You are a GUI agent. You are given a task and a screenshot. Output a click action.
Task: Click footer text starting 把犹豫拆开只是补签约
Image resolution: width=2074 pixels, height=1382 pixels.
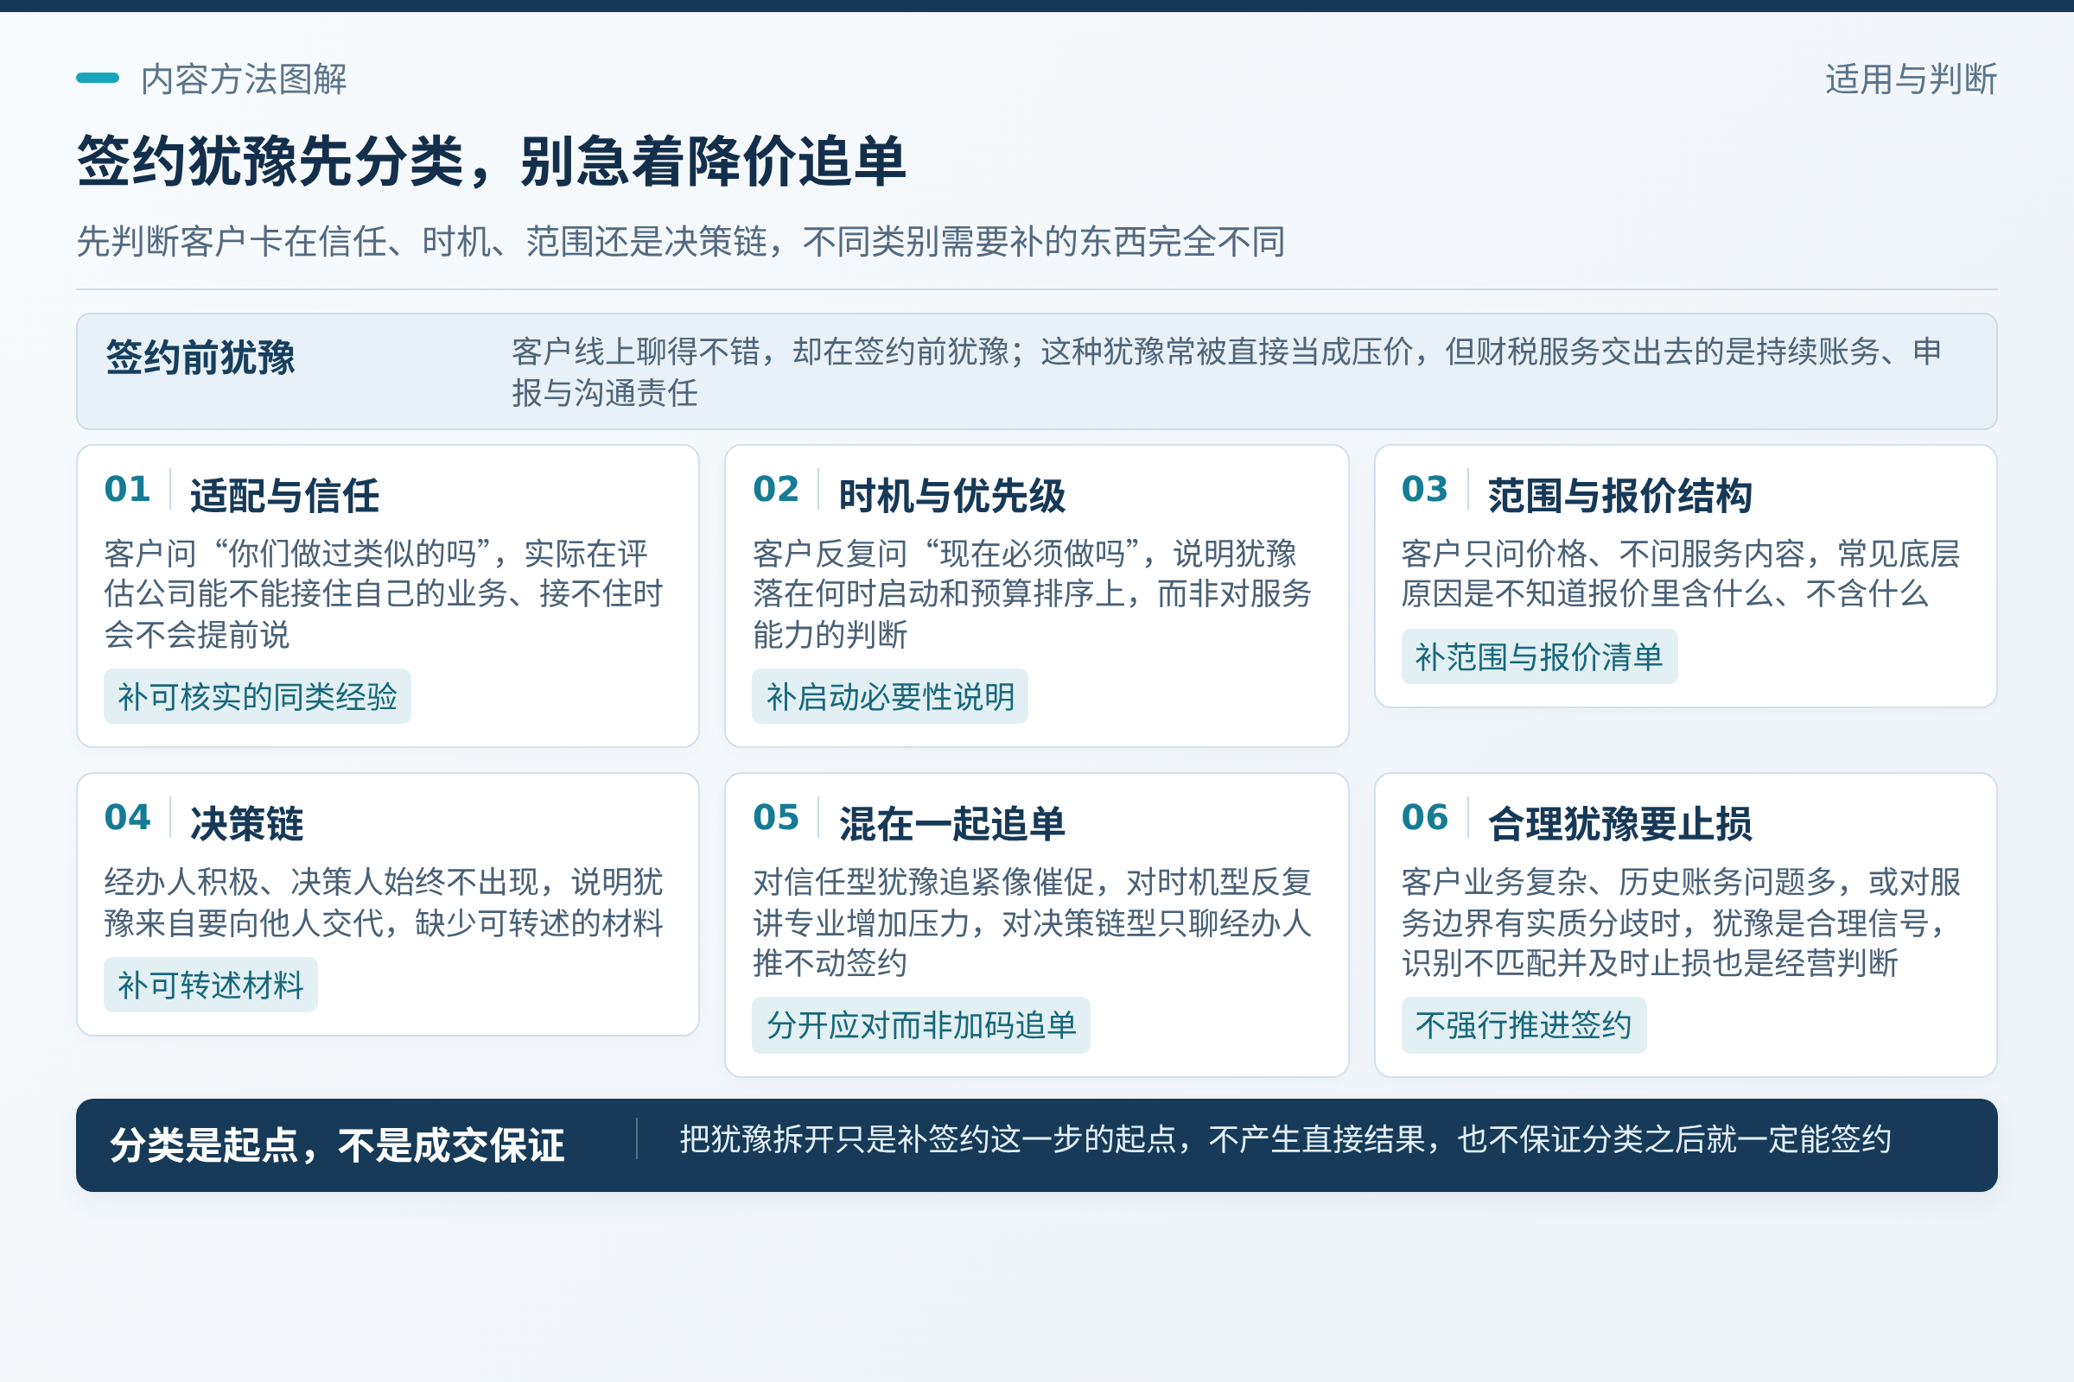click(x=1285, y=1139)
